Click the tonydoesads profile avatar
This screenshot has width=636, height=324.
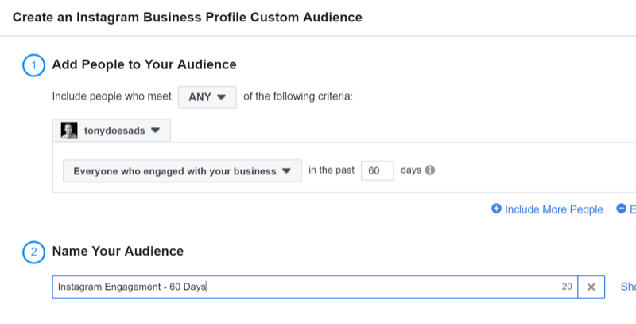(69, 131)
